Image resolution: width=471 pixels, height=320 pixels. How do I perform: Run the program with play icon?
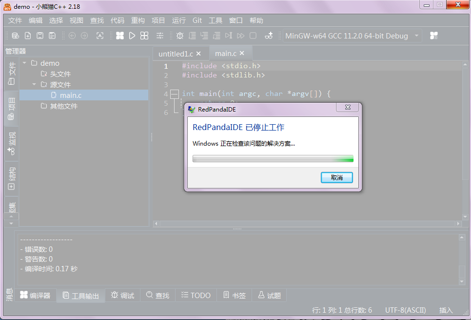click(x=132, y=36)
